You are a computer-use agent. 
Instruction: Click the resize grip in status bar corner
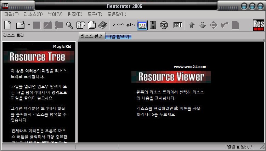262,147
